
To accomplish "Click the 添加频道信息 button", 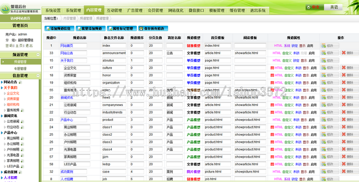I will (x=59, y=29).
